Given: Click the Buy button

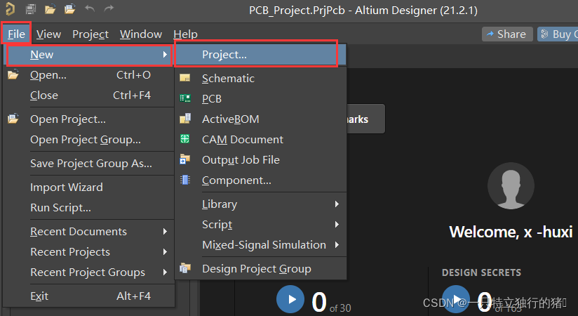Looking at the screenshot, I should tap(558, 34).
